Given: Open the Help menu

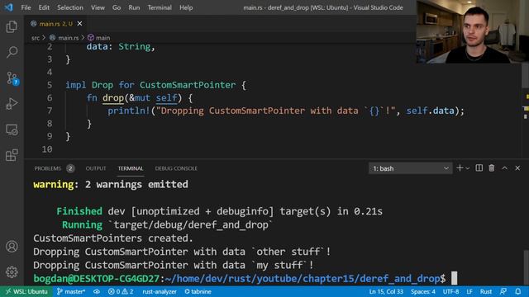Looking at the screenshot, I should pyautogui.click(x=186, y=7).
